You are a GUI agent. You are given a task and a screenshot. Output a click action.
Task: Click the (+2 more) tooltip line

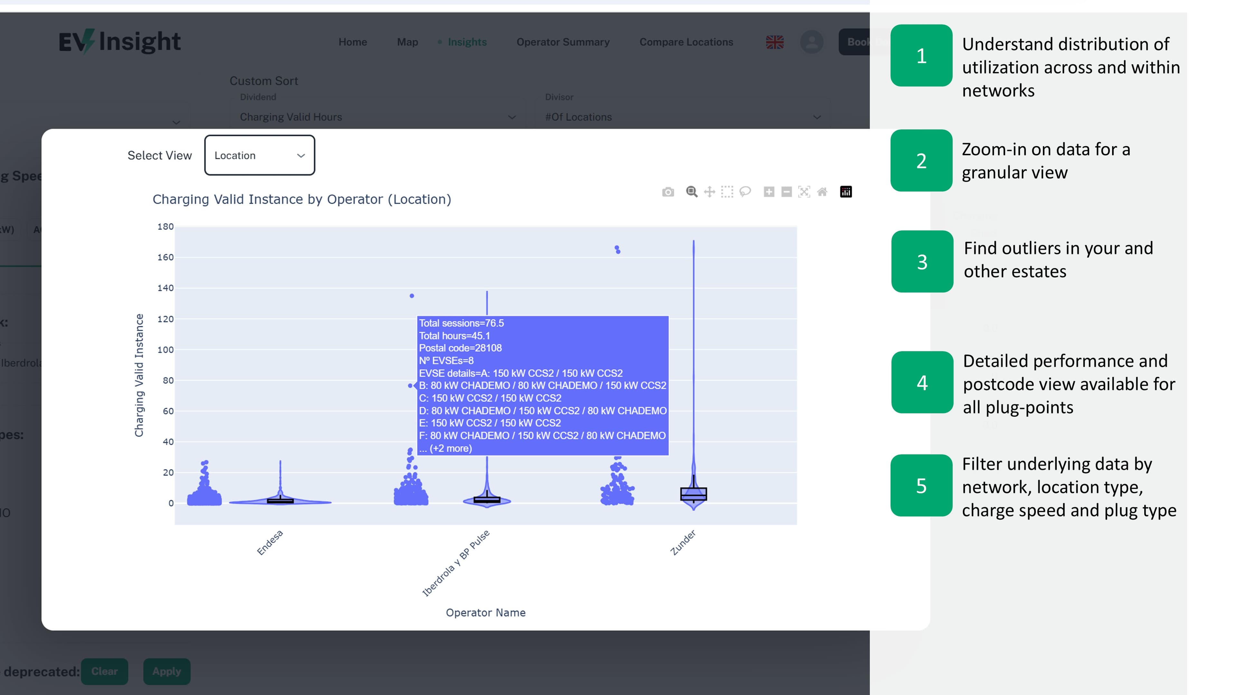445,449
